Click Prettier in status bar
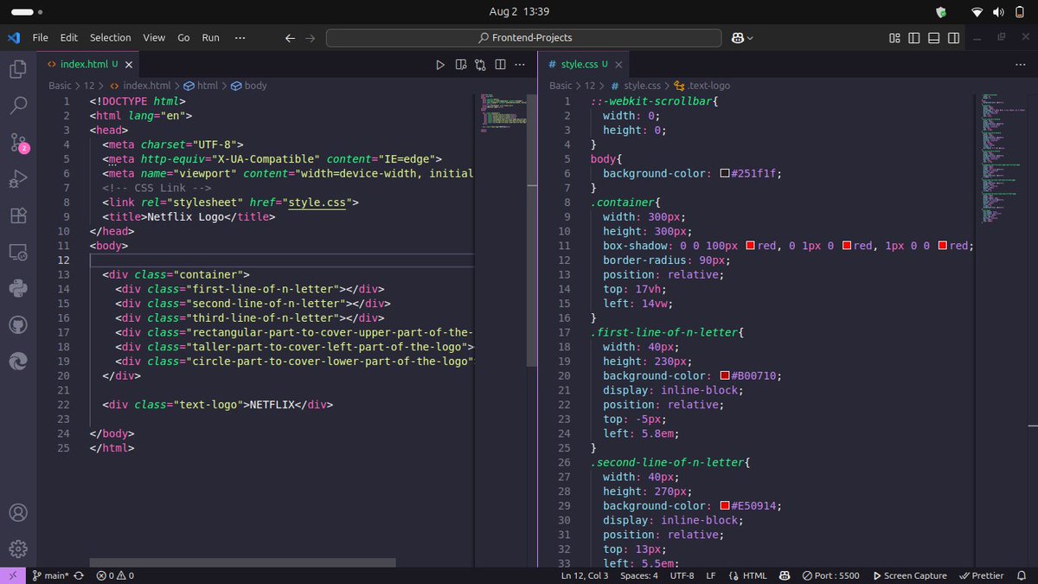 pos(981,575)
